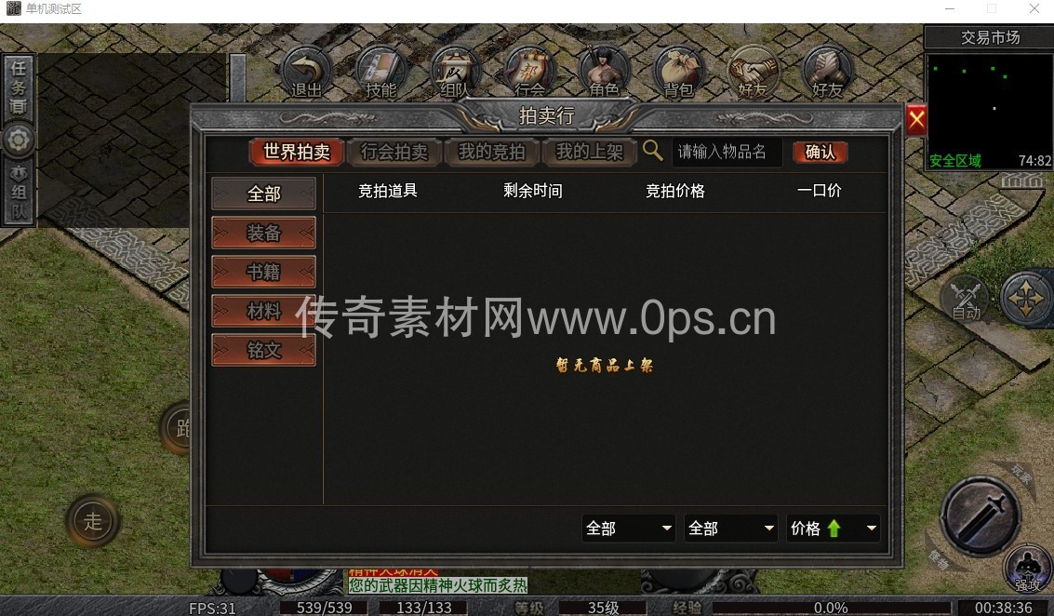
Task: Click the 退出 exit arrow icon
Action: [306, 72]
